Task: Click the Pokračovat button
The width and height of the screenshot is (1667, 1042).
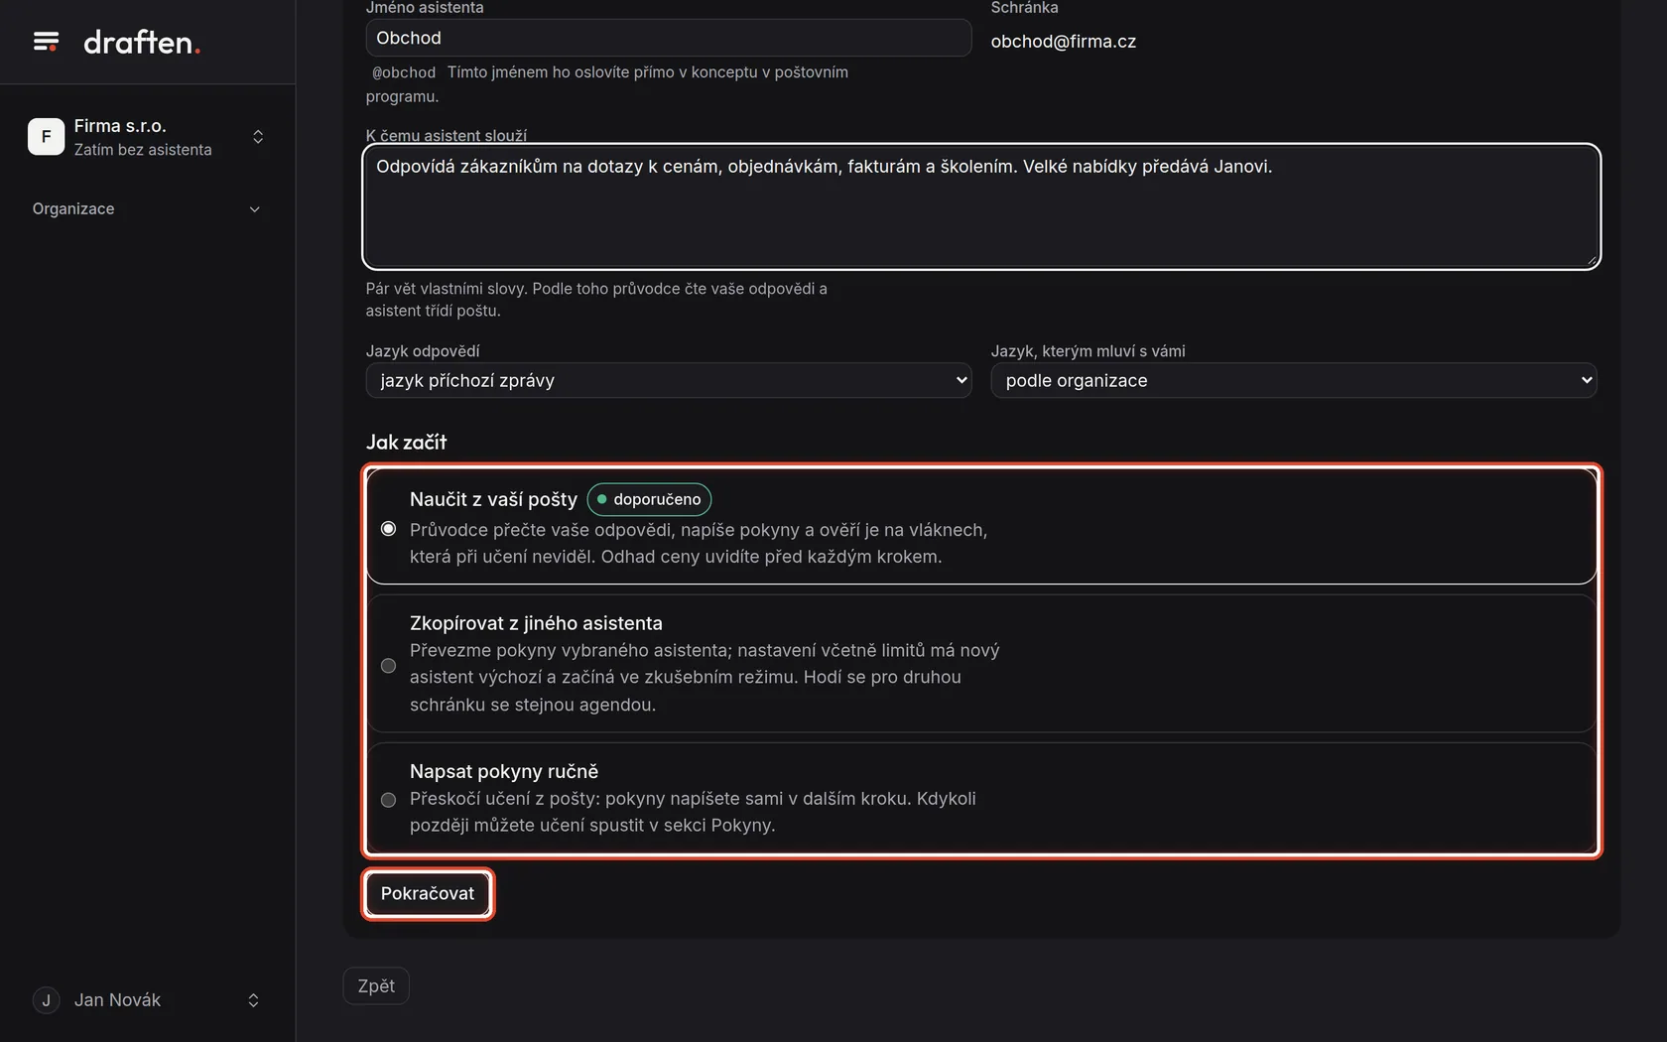Action: pyautogui.click(x=428, y=894)
